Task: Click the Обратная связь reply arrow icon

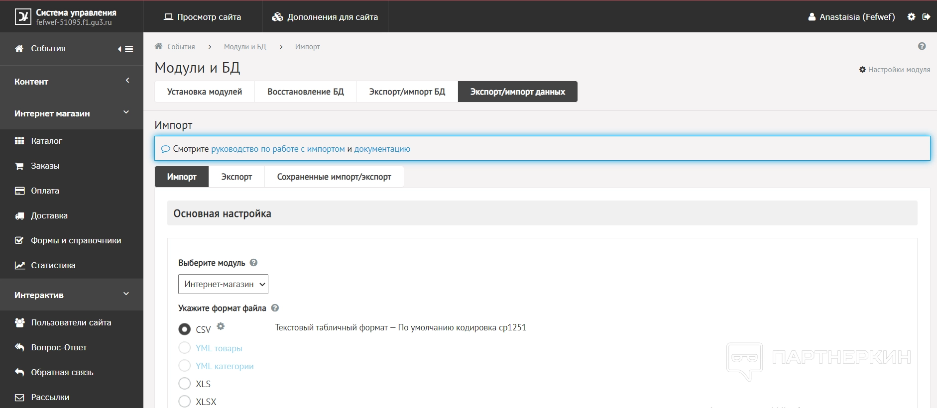Action: coord(19,372)
